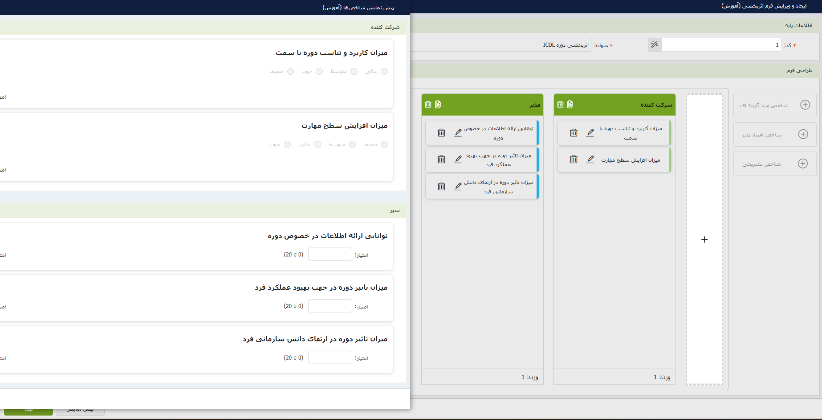Delete the مدیر group with trash icon

(428, 104)
